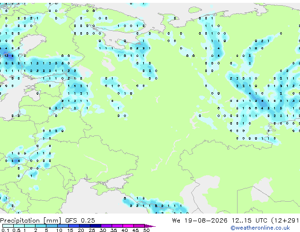Click the '12..15 UTC' time text
Viewport: 300px width, 232px height.
(x=249, y=221)
